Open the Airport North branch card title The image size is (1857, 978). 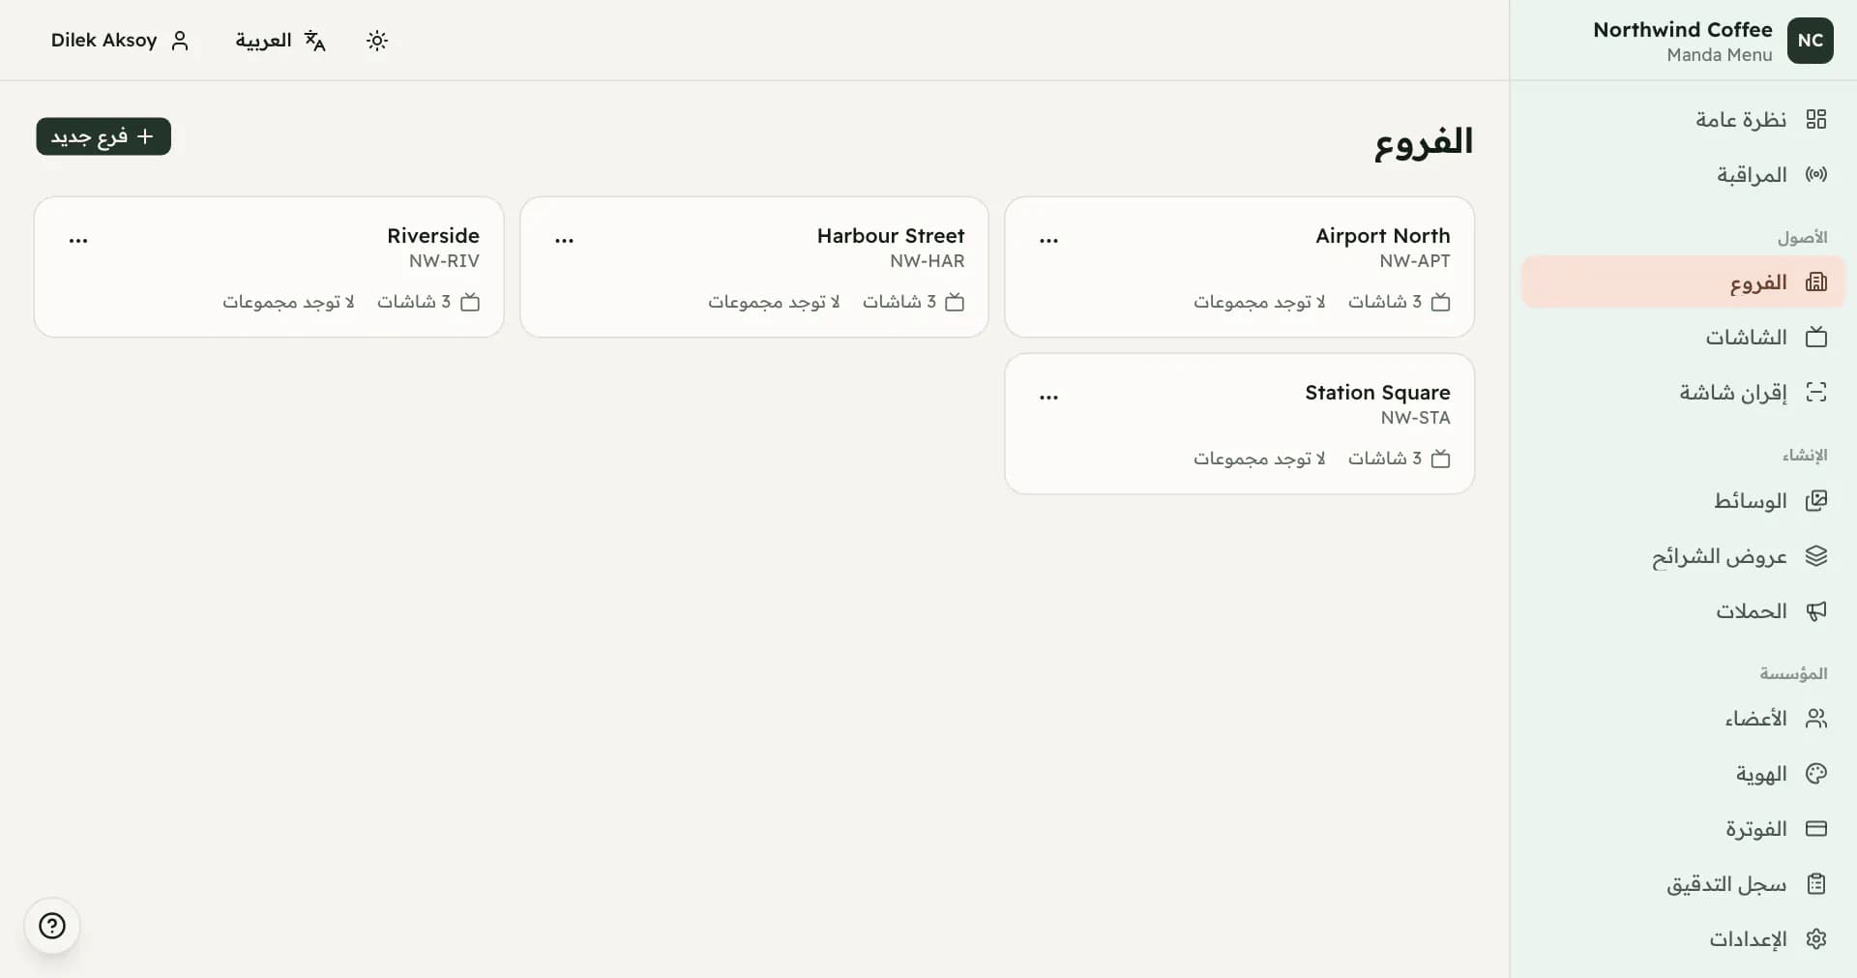pyautogui.click(x=1383, y=235)
